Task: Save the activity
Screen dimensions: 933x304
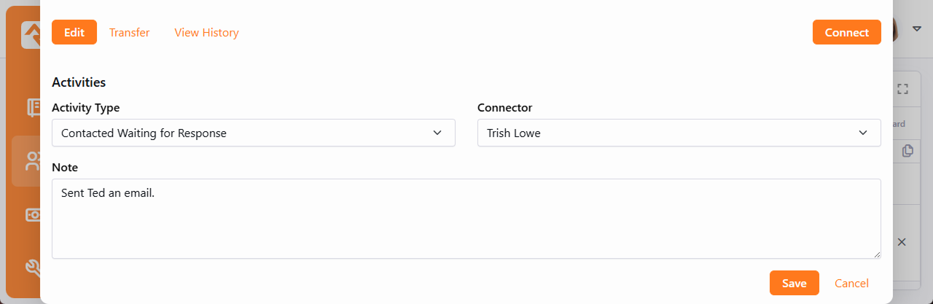Action: click(x=794, y=283)
